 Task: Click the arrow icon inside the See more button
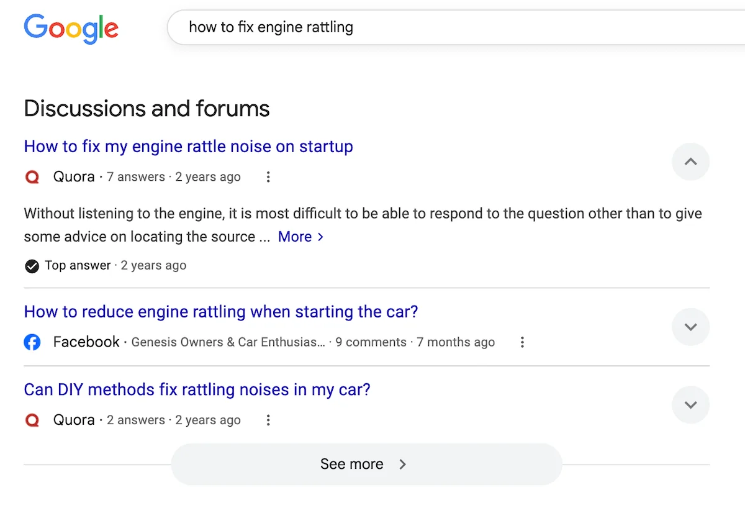pos(402,464)
